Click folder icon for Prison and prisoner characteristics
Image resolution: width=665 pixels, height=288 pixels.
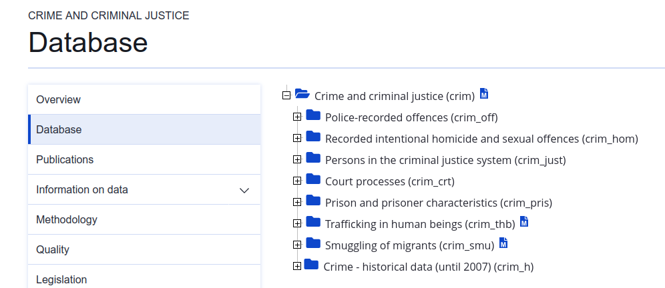[x=313, y=200]
